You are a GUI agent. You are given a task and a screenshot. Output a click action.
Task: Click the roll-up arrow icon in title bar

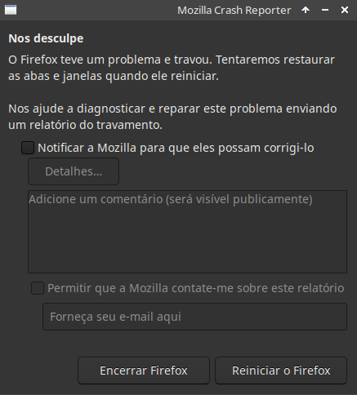(306, 10)
